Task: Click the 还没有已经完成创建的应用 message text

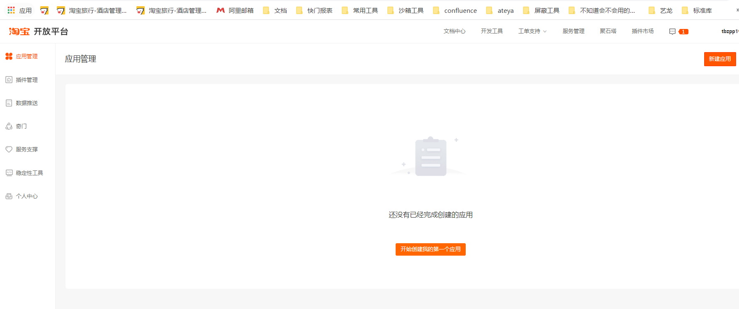Action: (x=430, y=215)
